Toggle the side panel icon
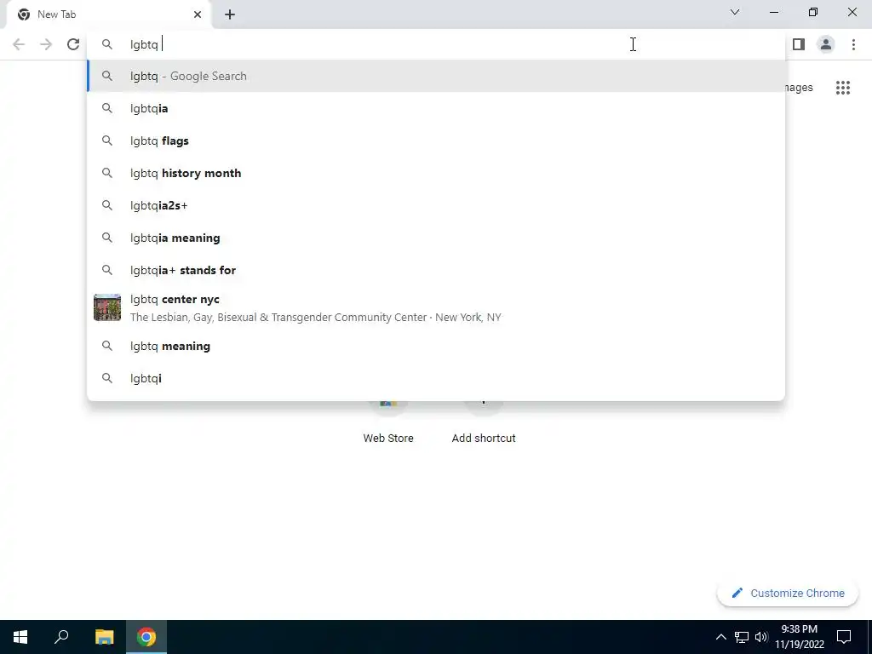 (799, 44)
